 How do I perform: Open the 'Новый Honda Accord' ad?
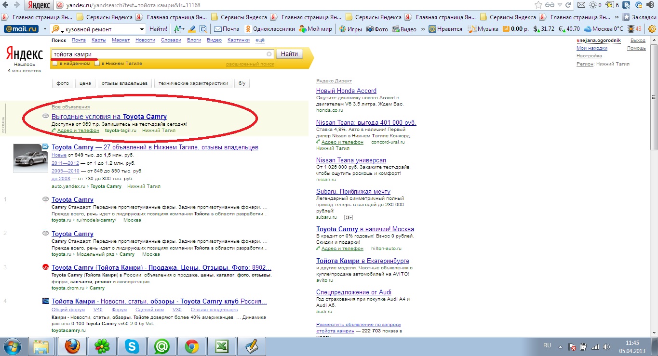(346, 91)
